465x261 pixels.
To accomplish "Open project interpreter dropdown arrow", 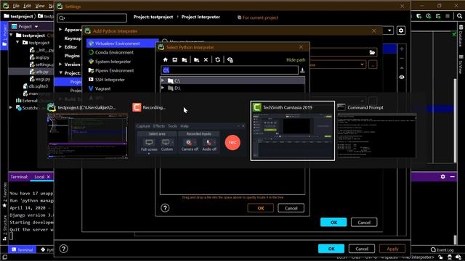I will [x=389, y=30].
